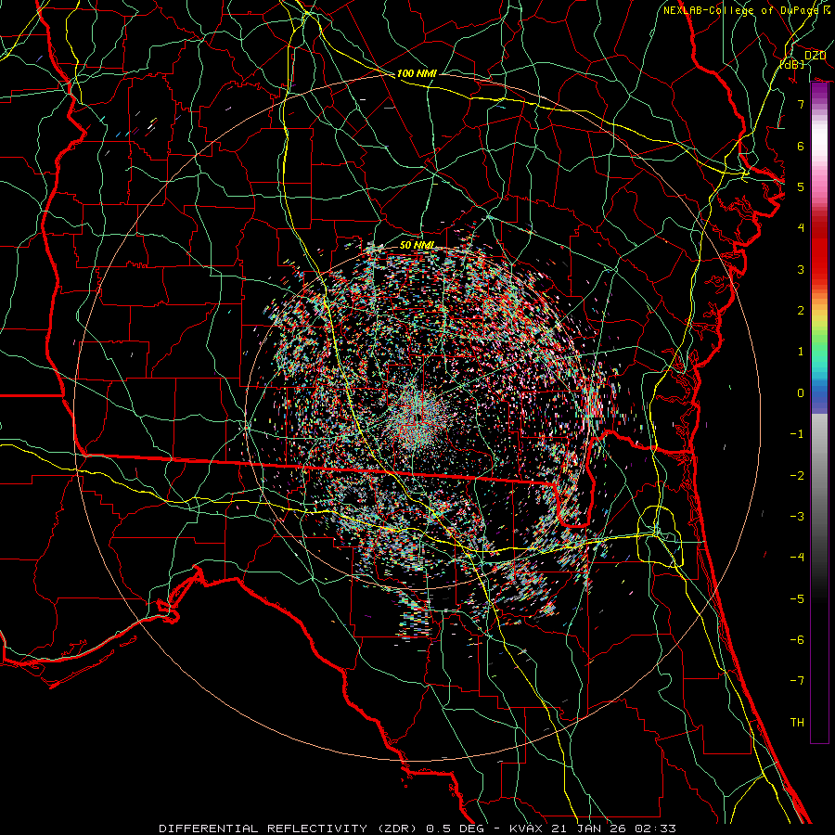
Task: Click the 7 value on the scale
Action: (801, 104)
